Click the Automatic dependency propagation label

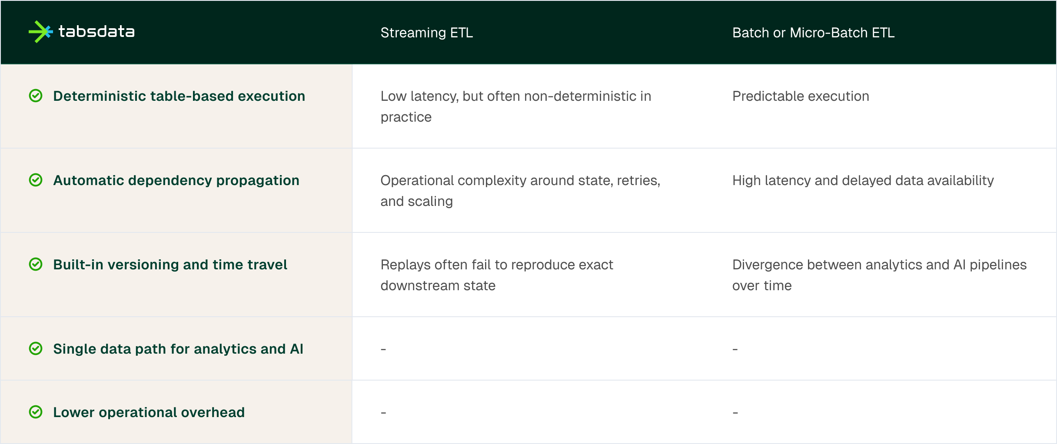pos(176,180)
